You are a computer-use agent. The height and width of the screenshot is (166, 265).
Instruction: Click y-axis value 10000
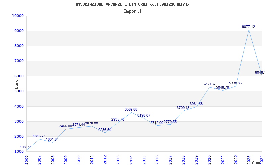pos(18,16)
